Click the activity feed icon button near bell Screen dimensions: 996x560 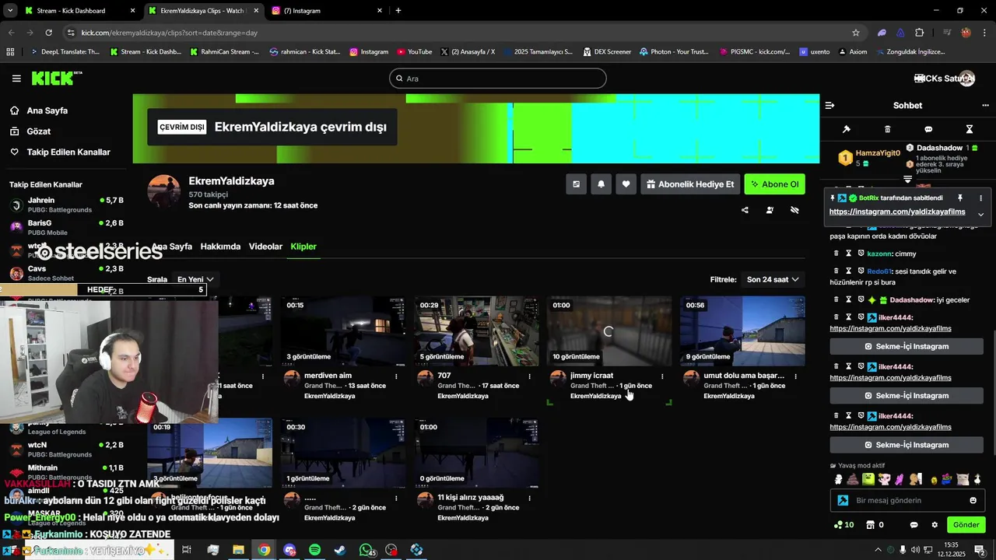[x=576, y=184]
